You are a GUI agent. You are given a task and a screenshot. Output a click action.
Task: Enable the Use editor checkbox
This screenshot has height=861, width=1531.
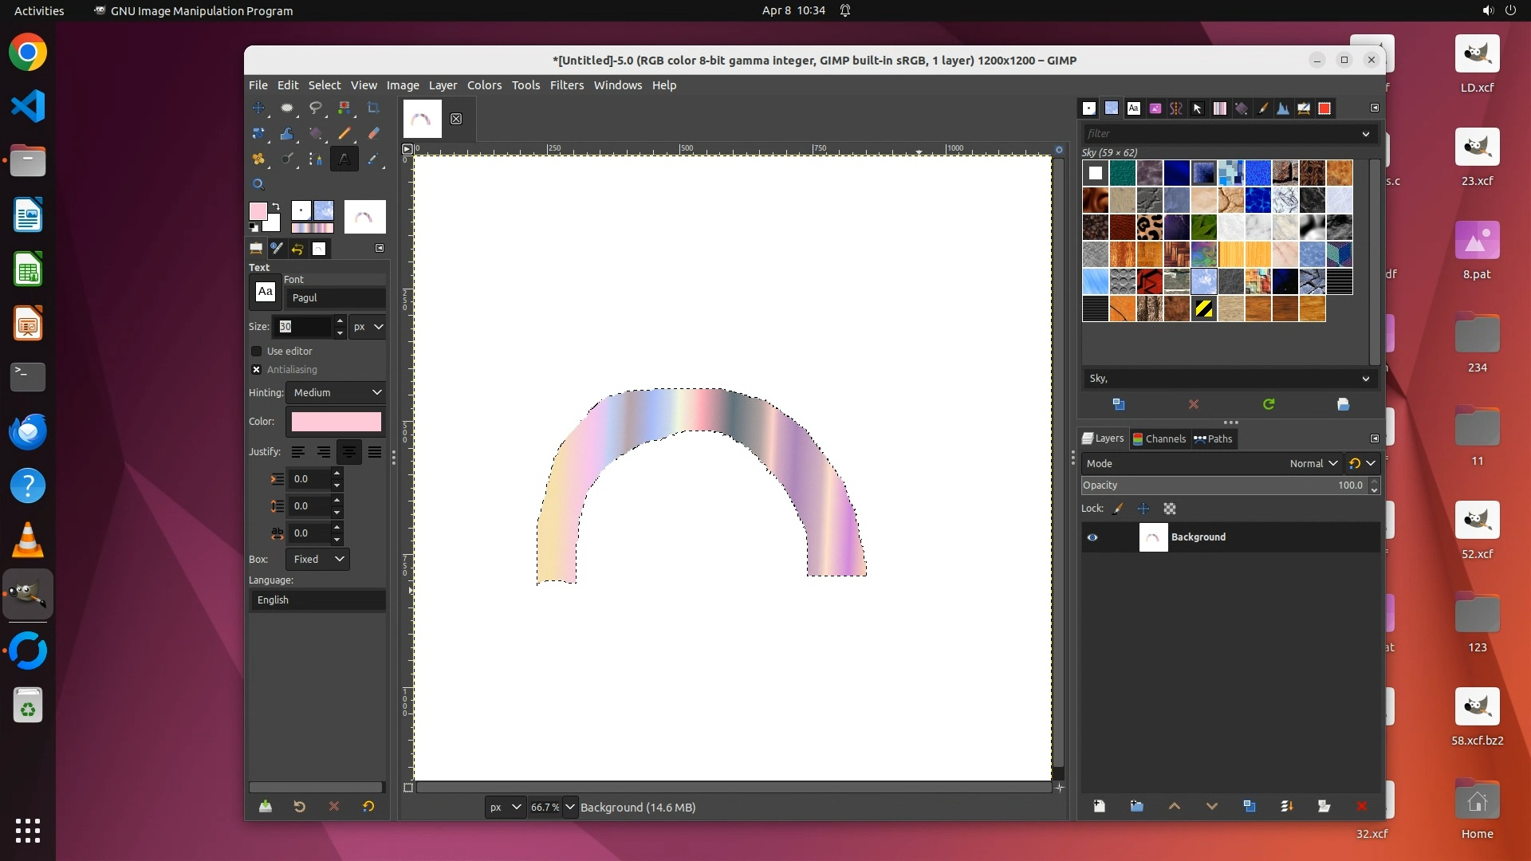257,351
